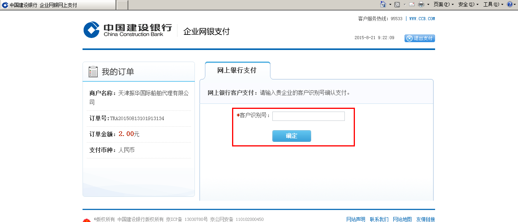Click the order number TRA20150813101913134
This screenshot has width=518, height=222.
coord(137,119)
